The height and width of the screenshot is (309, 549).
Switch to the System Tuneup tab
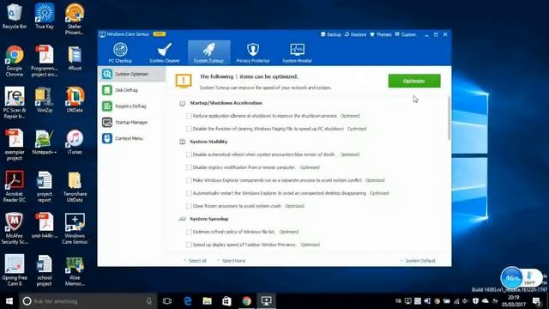tap(208, 52)
